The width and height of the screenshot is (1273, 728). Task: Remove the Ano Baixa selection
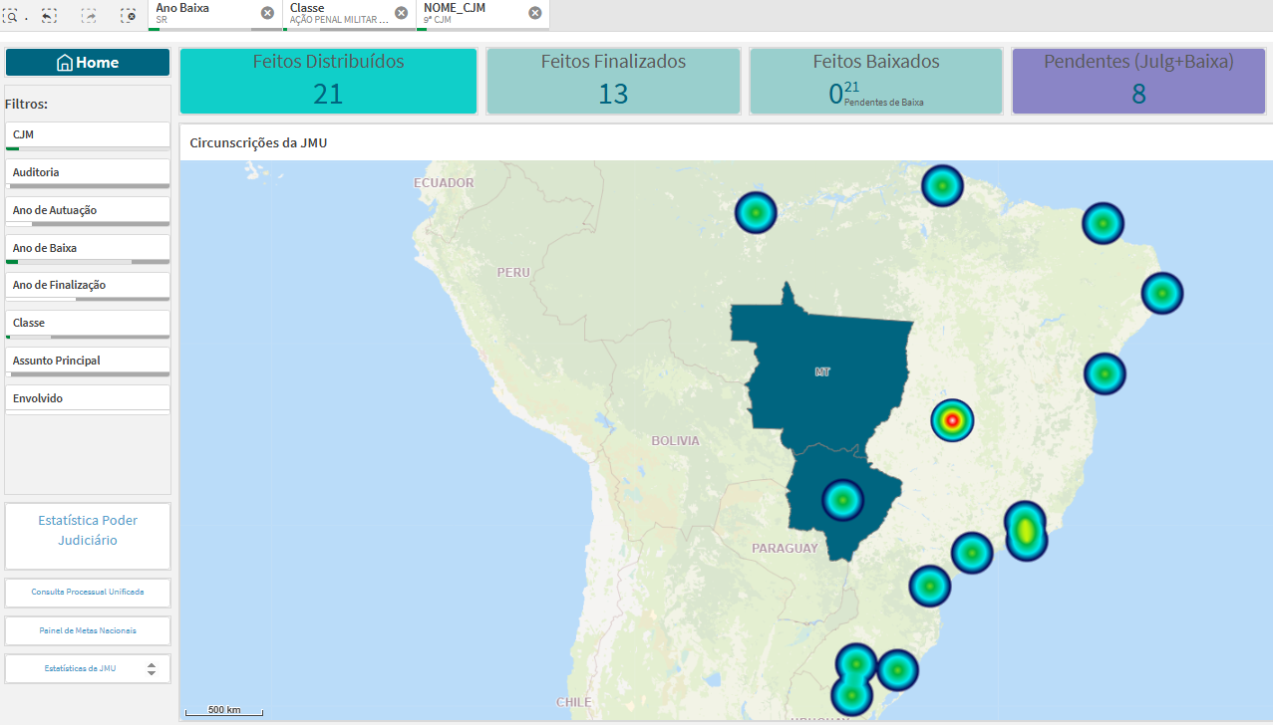267,13
